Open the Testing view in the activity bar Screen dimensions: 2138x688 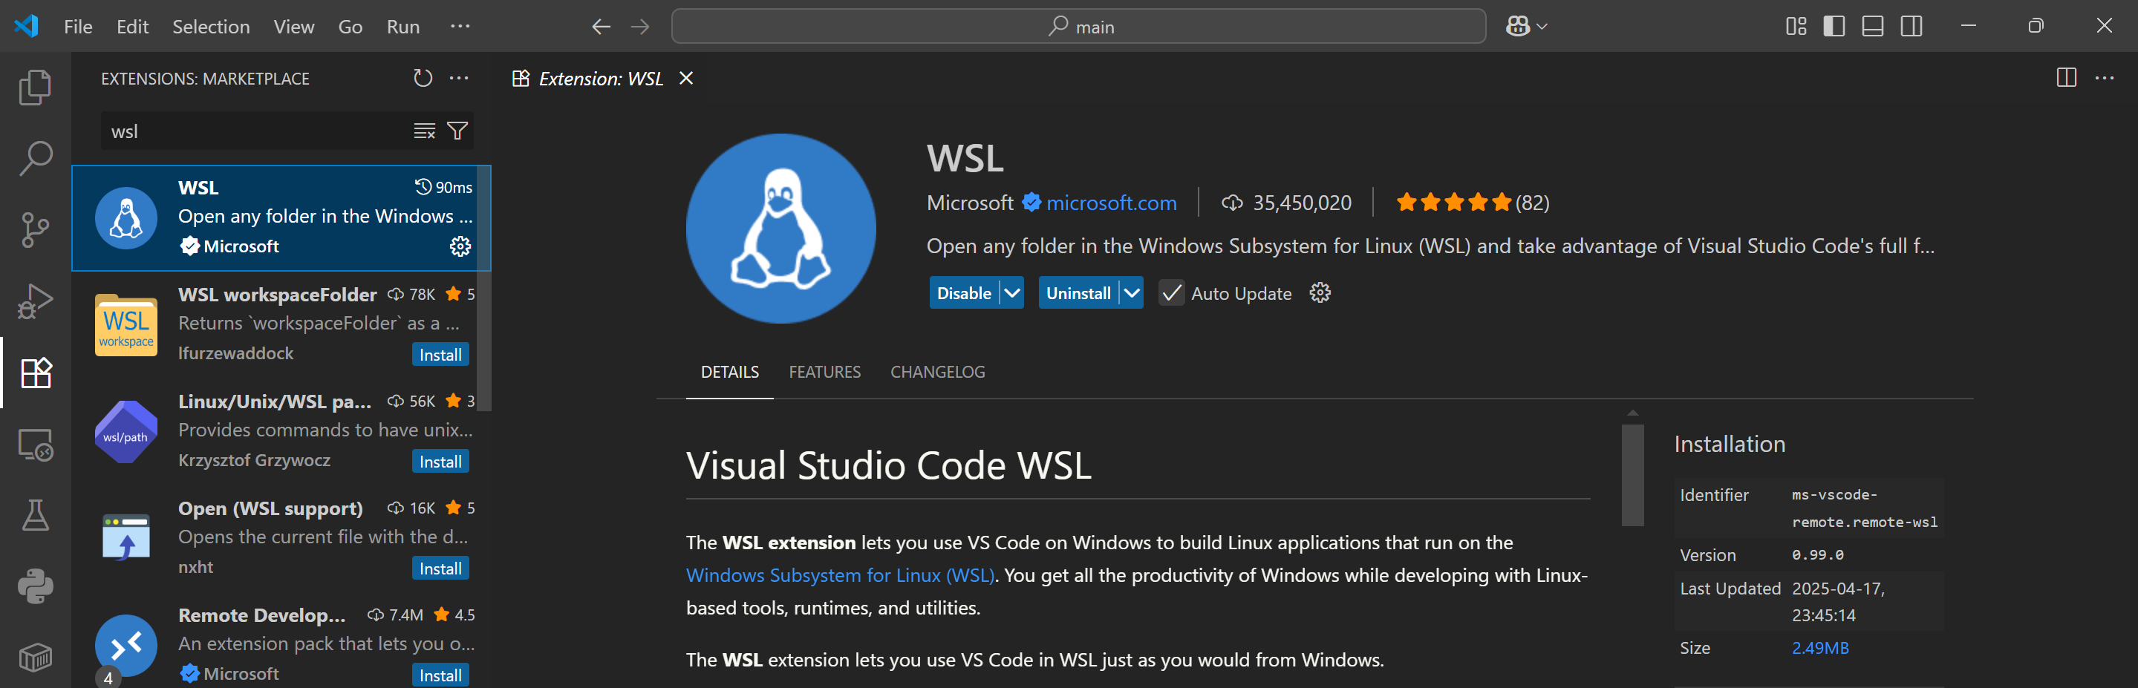tap(35, 514)
